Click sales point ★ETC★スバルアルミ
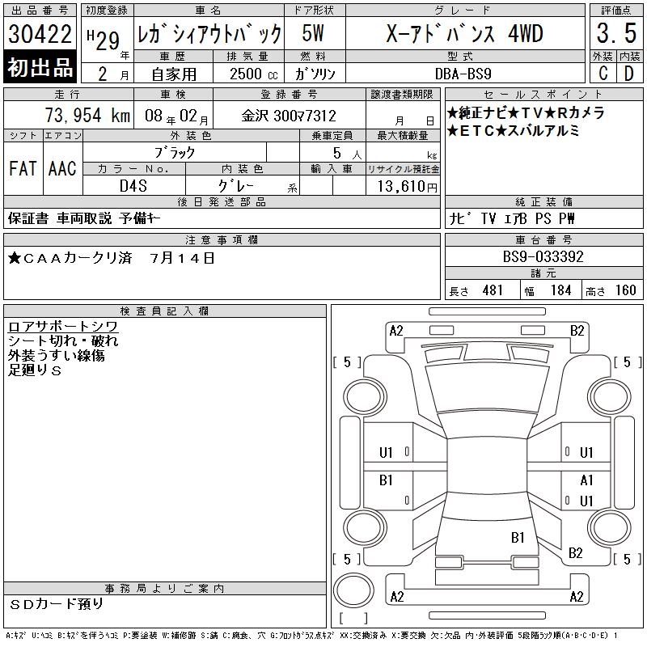647x647 pixels. click(x=513, y=131)
